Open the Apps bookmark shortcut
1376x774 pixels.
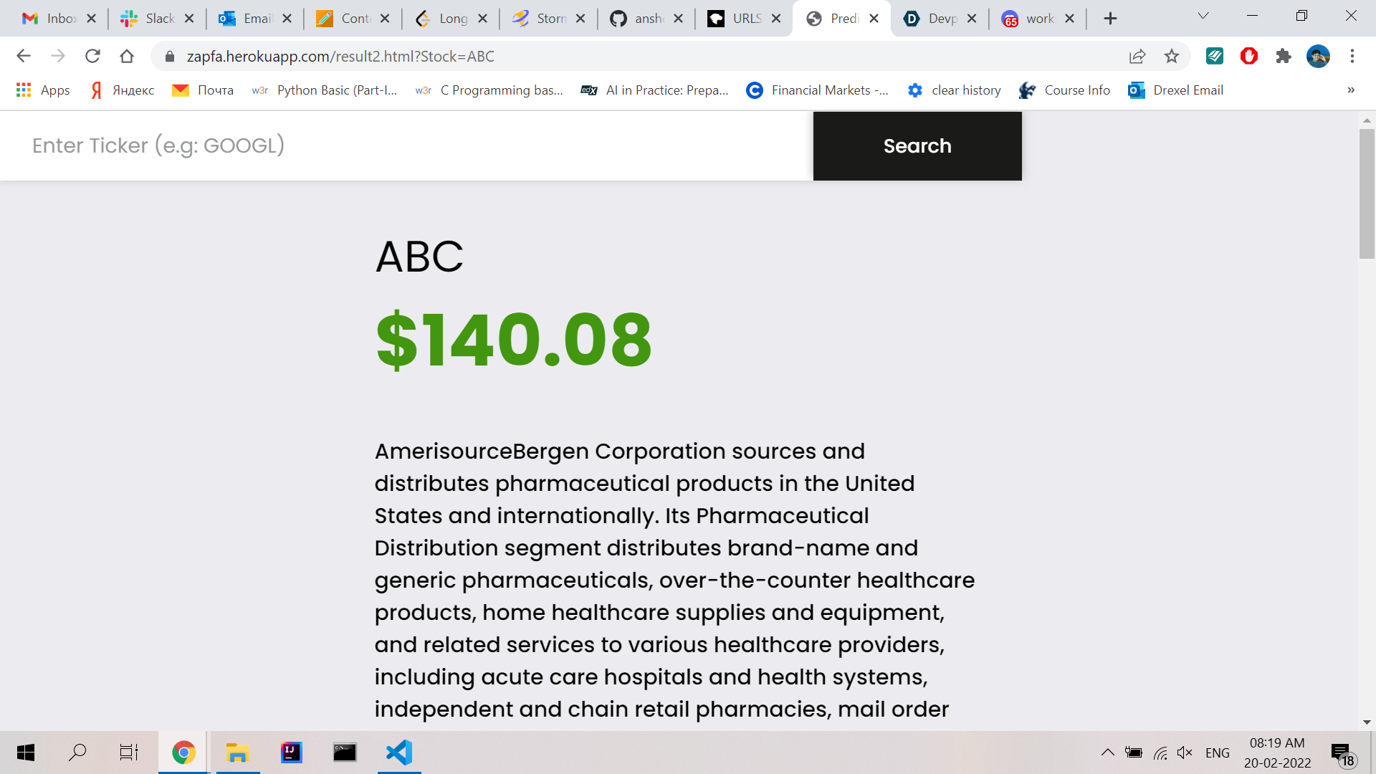pyautogui.click(x=43, y=90)
